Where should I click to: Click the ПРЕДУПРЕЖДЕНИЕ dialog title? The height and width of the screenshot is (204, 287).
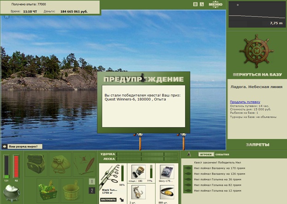pyautogui.click(x=144, y=79)
